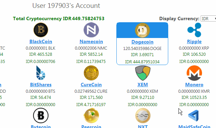Open the Display Currency IDR dropdown
This screenshot has width=216, height=128.
(x=208, y=19)
